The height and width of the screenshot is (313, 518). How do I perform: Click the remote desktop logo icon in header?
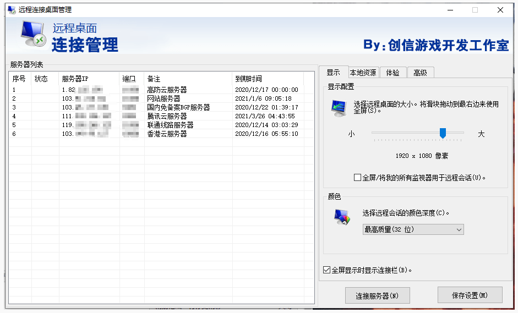coord(34,34)
